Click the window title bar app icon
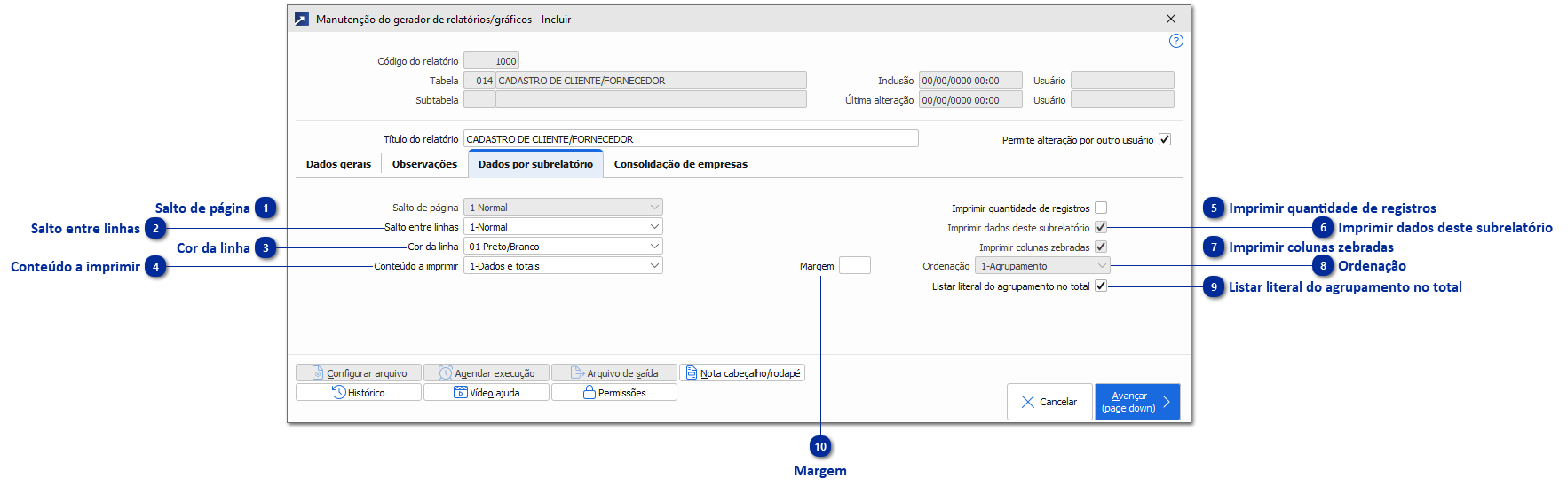The width and height of the screenshot is (1567, 494). 302,19
